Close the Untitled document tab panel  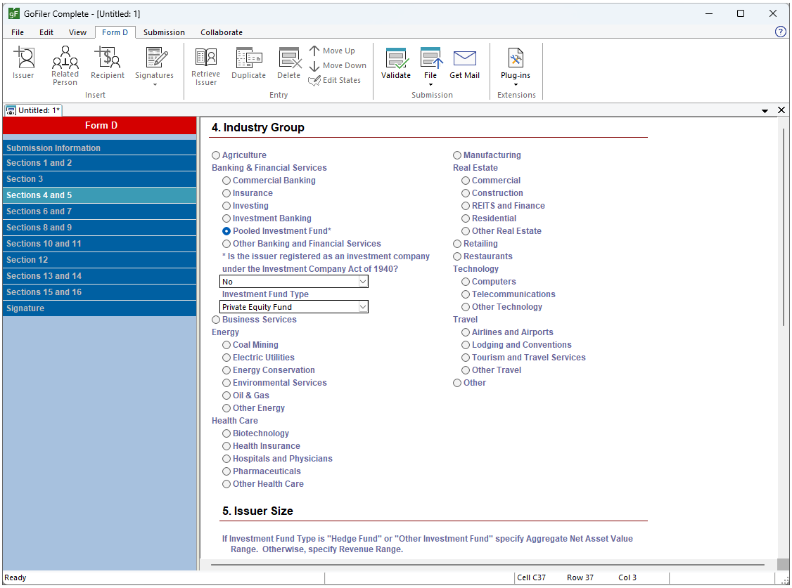[781, 110]
